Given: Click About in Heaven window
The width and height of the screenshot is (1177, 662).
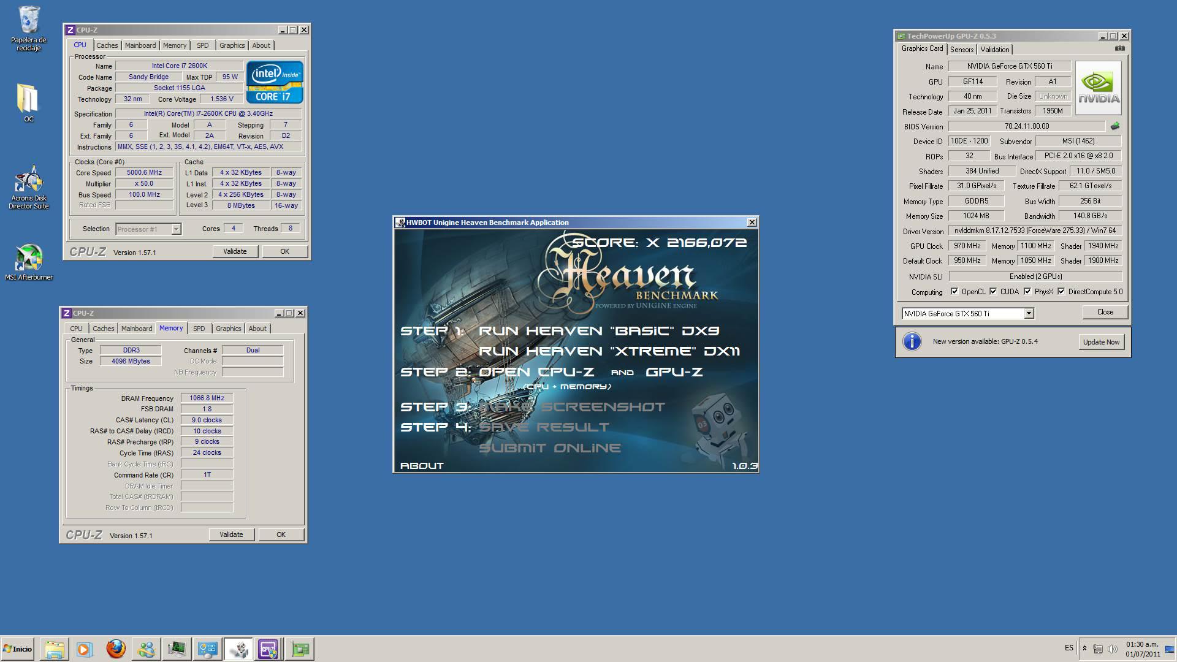Looking at the screenshot, I should [x=422, y=466].
